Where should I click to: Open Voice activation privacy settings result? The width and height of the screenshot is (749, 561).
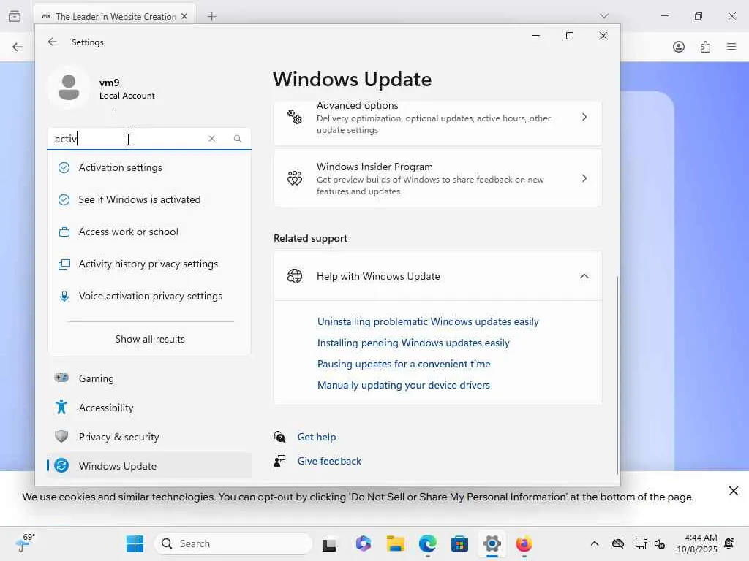[x=149, y=296]
